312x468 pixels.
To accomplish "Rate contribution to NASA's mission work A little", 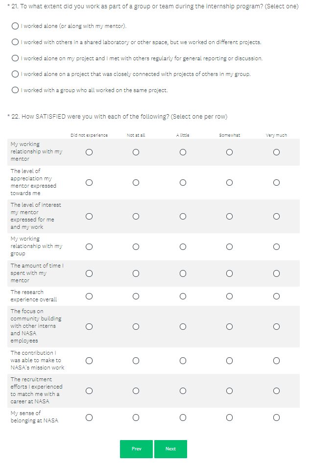I will pyautogui.click(x=183, y=361).
